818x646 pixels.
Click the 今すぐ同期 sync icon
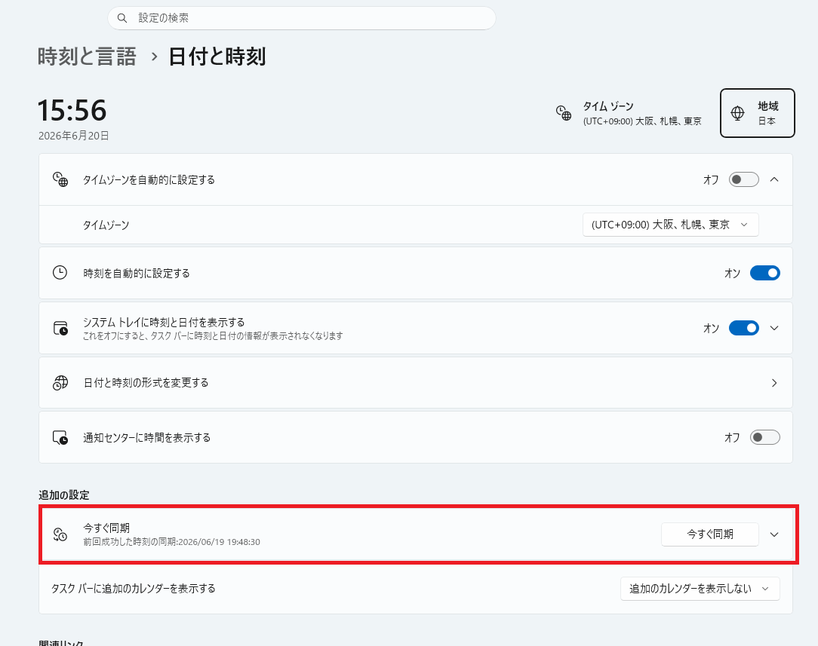[x=60, y=534]
